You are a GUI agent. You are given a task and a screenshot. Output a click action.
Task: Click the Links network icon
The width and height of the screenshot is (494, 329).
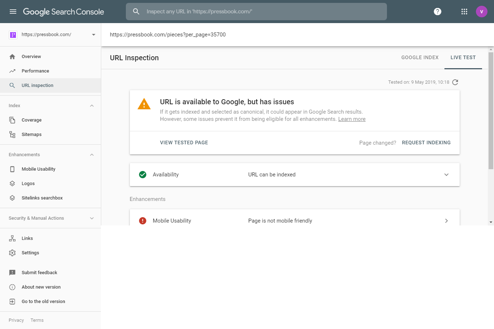(x=12, y=238)
